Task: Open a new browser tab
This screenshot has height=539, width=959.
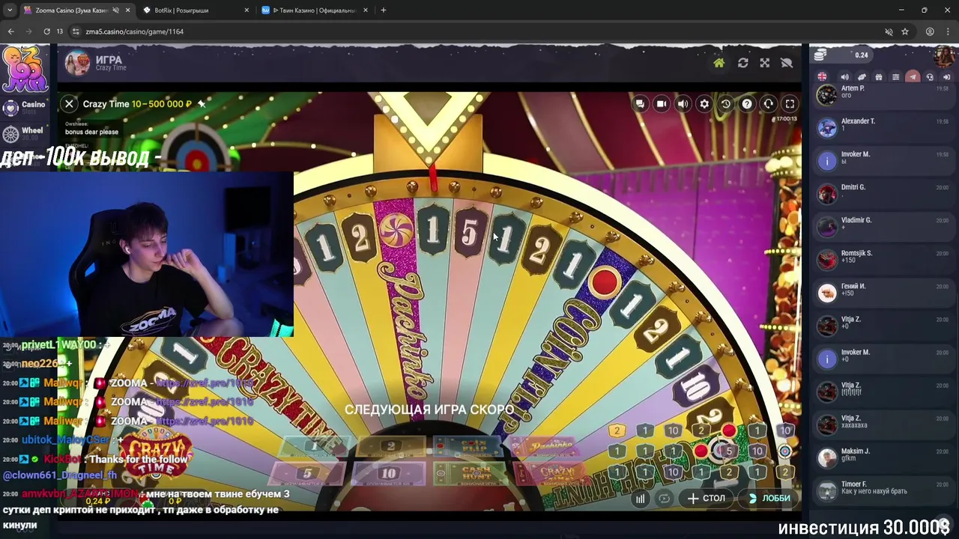Action: (x=384, y=10)
